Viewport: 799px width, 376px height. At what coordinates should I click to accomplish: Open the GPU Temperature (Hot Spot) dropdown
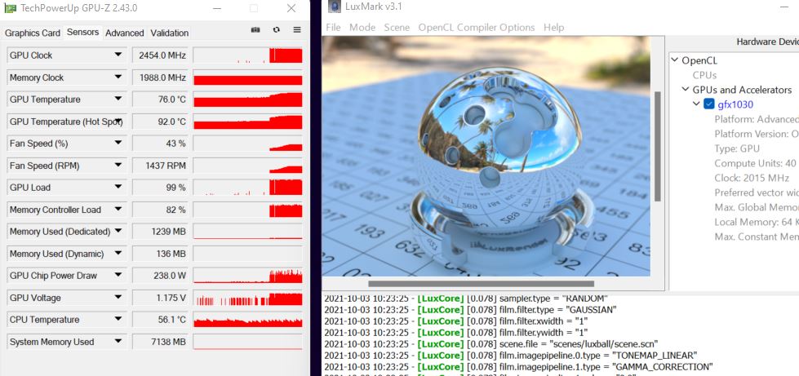118,122
